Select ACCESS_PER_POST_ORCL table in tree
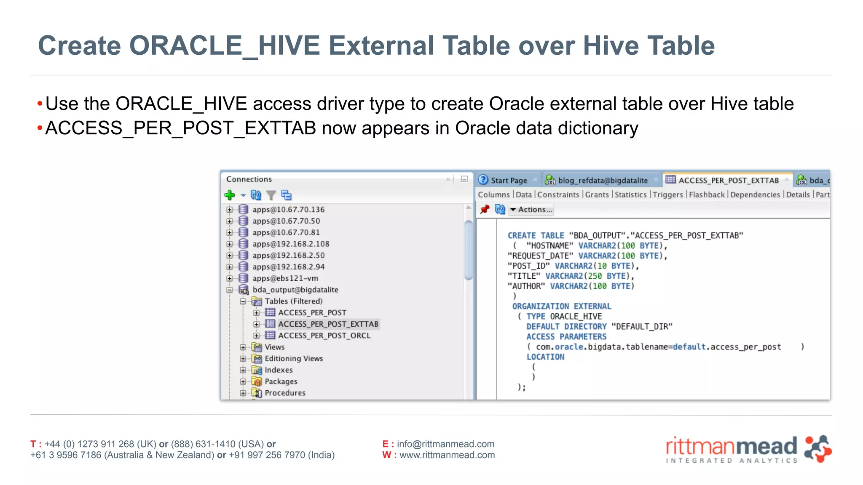 tap(324, 336)
